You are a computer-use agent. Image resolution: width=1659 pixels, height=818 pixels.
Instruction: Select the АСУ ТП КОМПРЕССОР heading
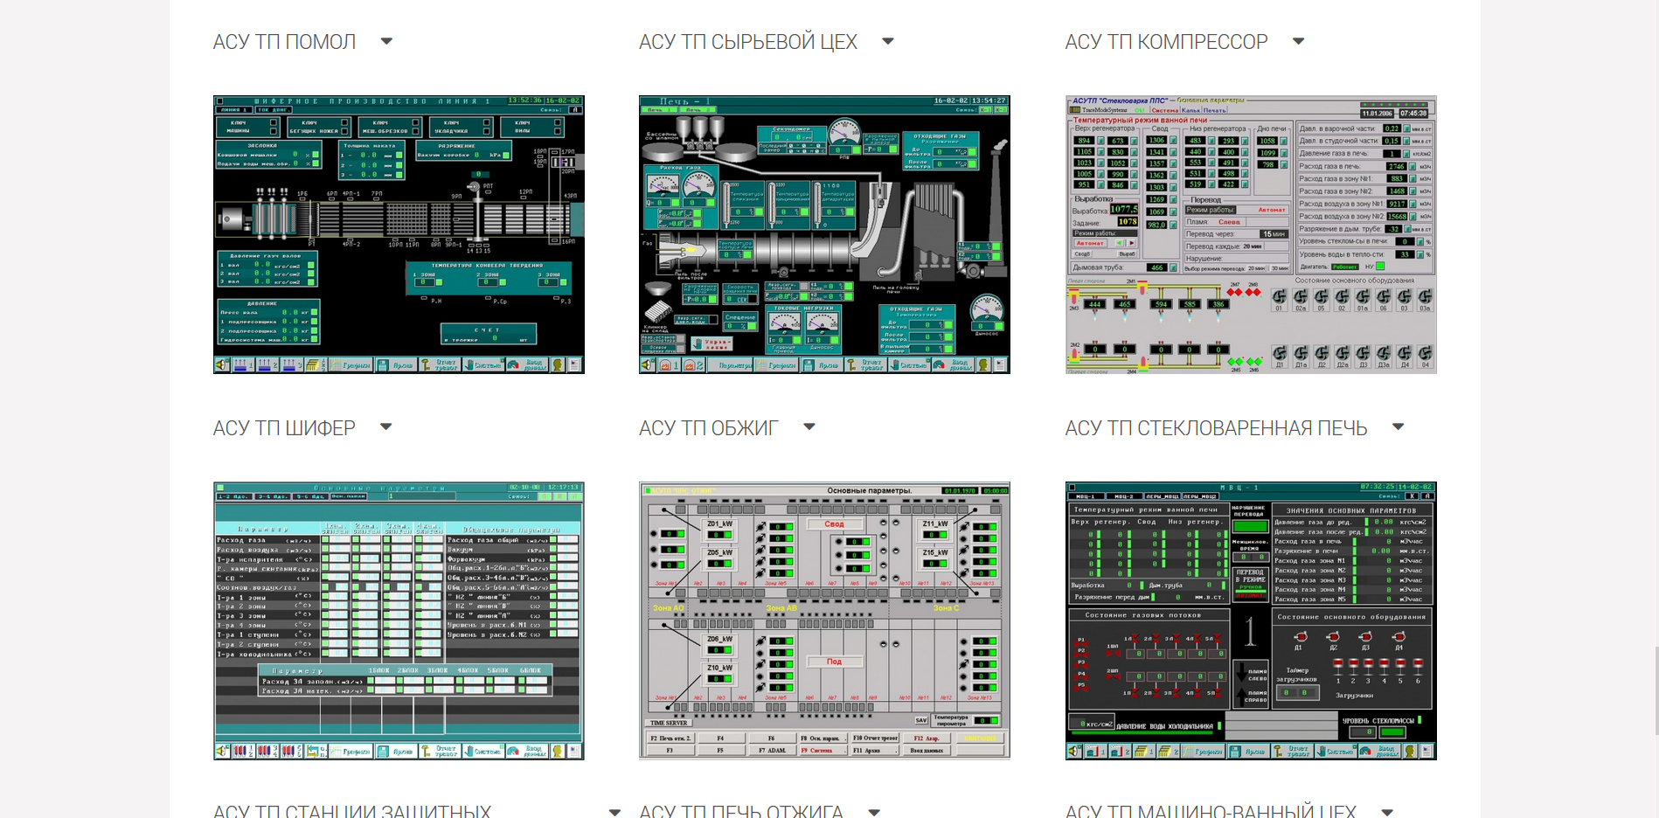click(x=1166, y=42)
